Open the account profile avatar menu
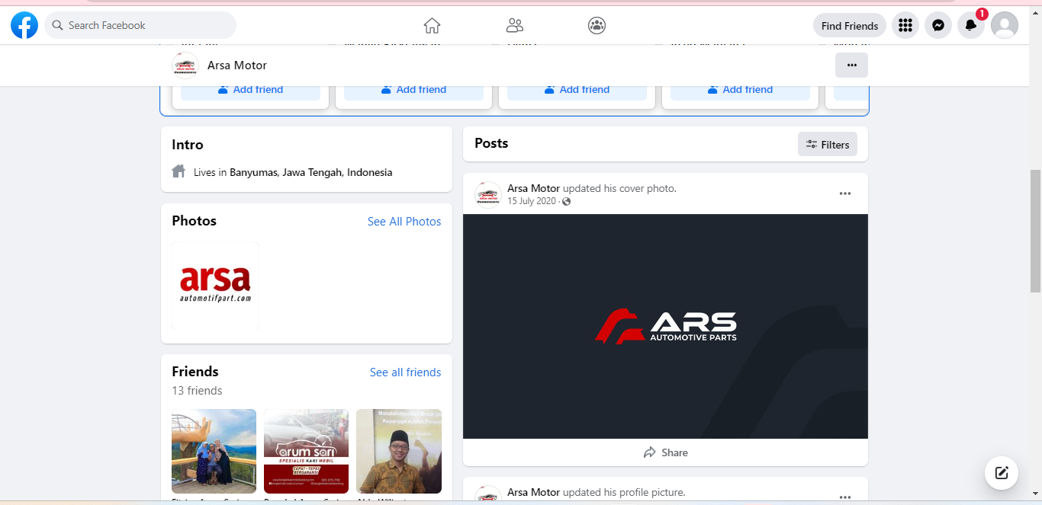 (x=1005, y=25)
